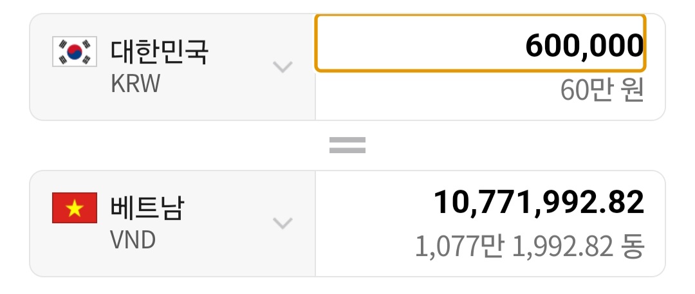Viewport: 695px width, 294px height.
Task: Click the 60만 원 amount reading
Action: (601, 91)
